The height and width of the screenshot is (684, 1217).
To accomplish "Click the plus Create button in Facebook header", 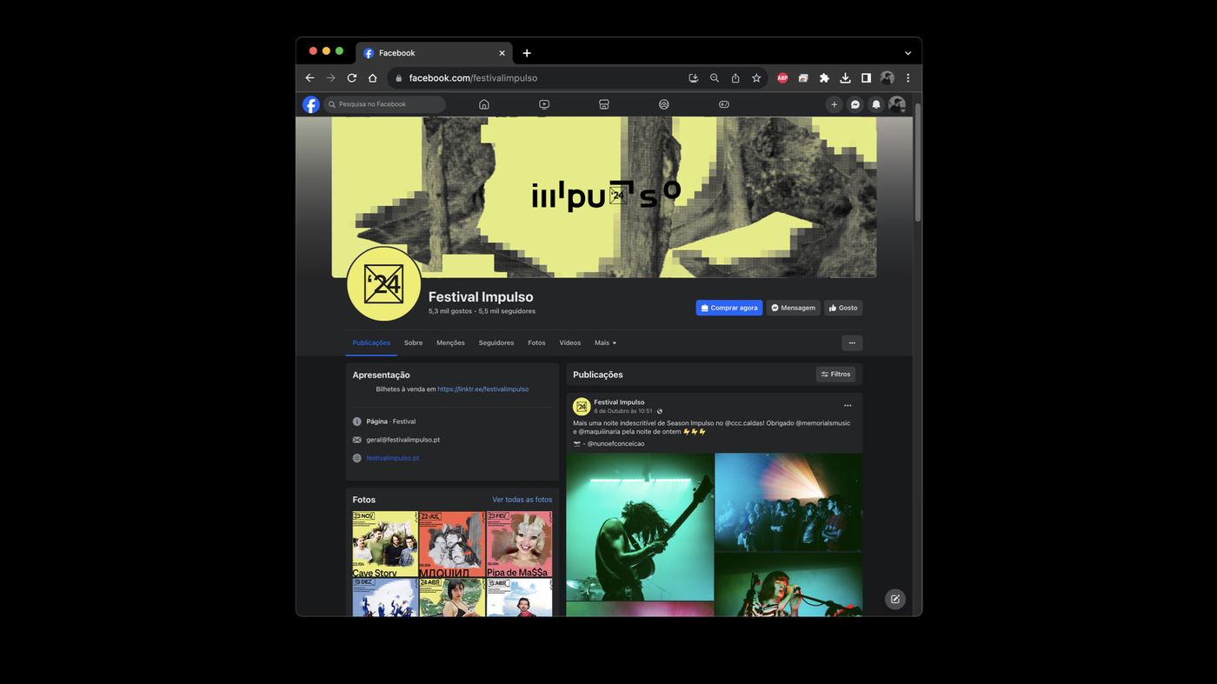I will [835, 104].
